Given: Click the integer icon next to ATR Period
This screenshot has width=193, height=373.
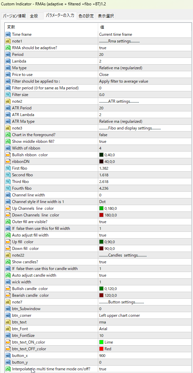Looking at the screenshot, I should [8, 108].
